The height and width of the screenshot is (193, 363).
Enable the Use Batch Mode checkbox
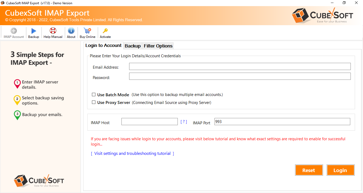click(94, 95)
